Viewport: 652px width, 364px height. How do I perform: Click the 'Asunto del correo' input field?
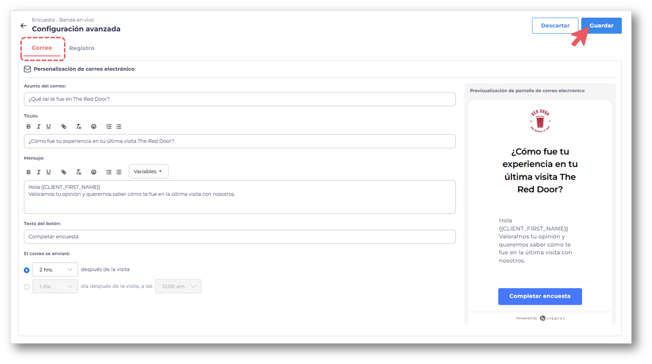(239, 99)
